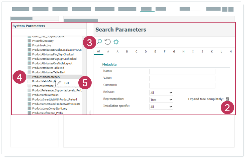The image size is (246, 159).
Task: Open the Installation specific dropdown
Action: click(x=161, y=107)
